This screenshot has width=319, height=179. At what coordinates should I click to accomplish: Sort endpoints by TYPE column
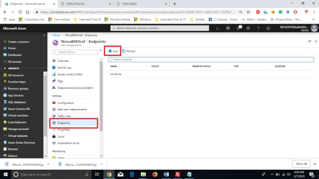(x=236, y=66)
